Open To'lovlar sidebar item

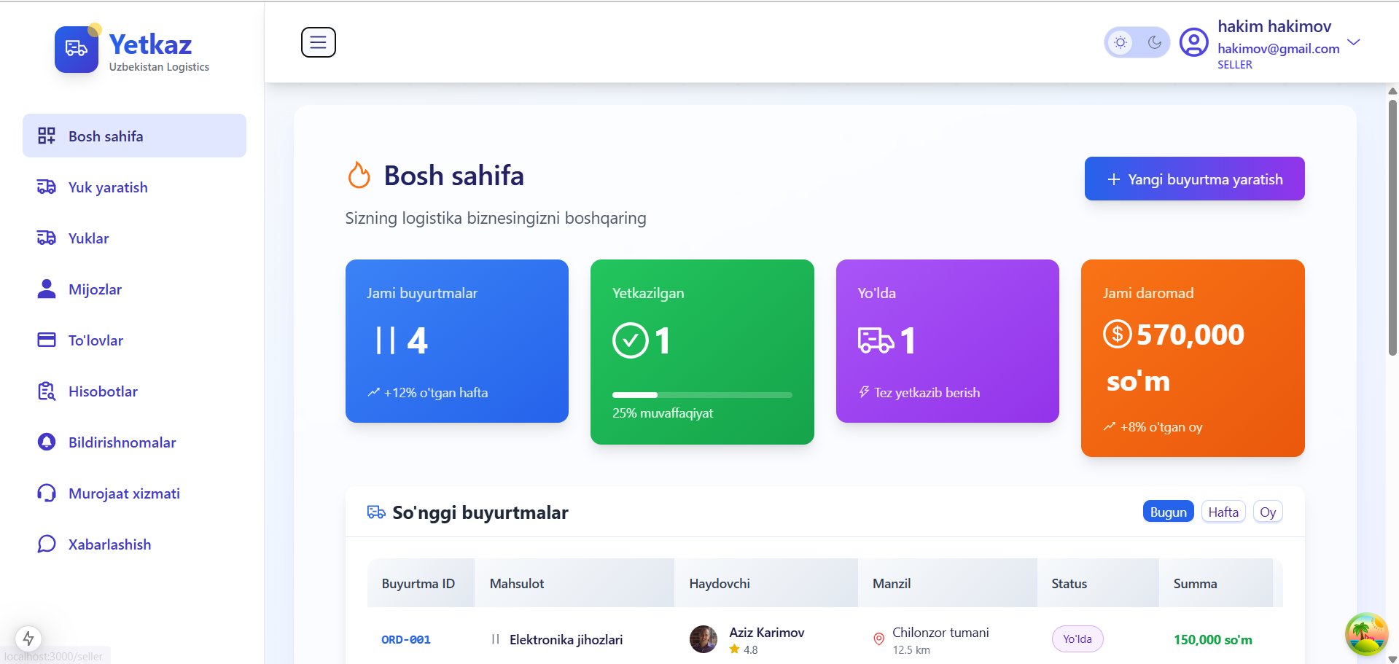click(134, 340)
